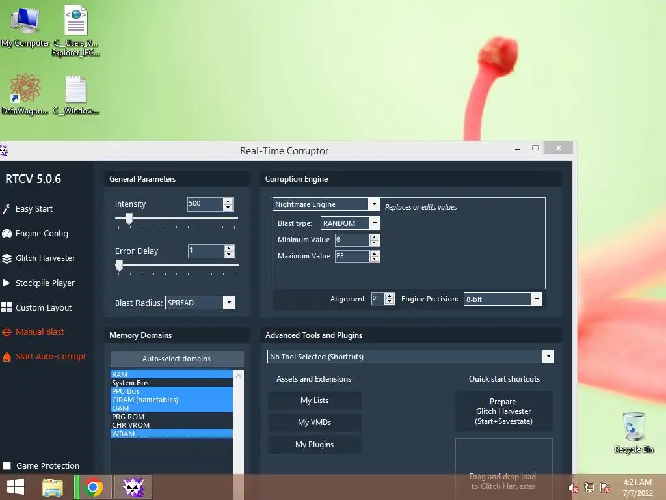Open Easy Start menu item
The width and height of the screenshot is (666, 500).
click(x=34, y=209)
